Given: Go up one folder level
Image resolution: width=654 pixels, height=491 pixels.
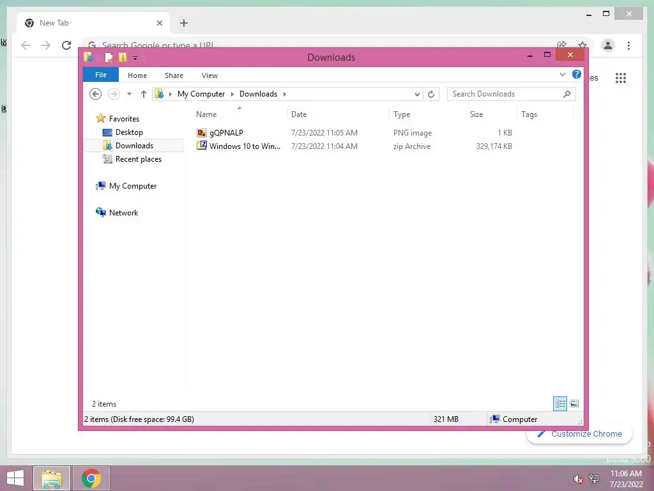Looking at the screenshot, I should pos(144,94).
